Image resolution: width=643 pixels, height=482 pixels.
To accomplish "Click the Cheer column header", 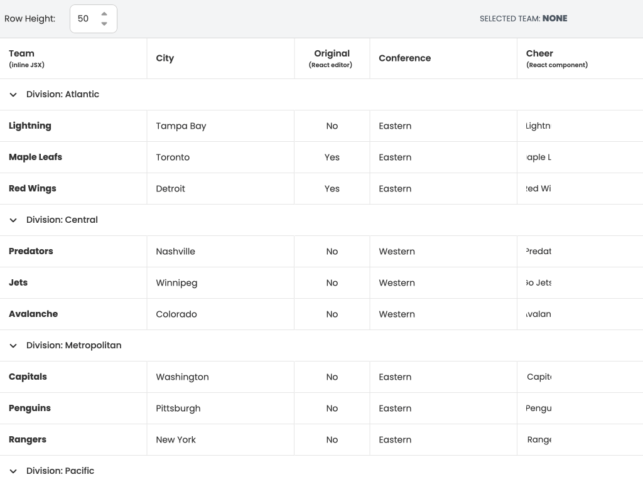I will tap(540, 54).
